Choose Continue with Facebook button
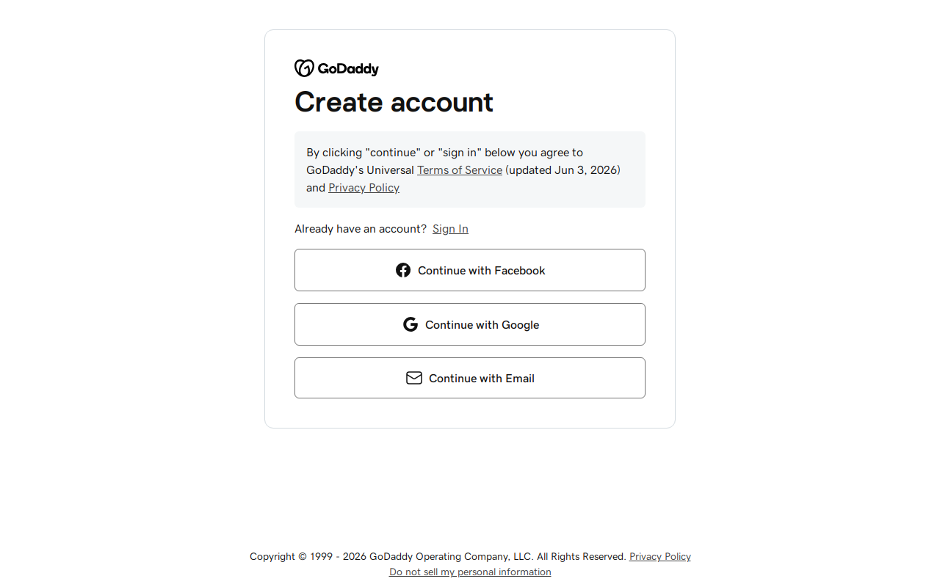 pos(470,270)
